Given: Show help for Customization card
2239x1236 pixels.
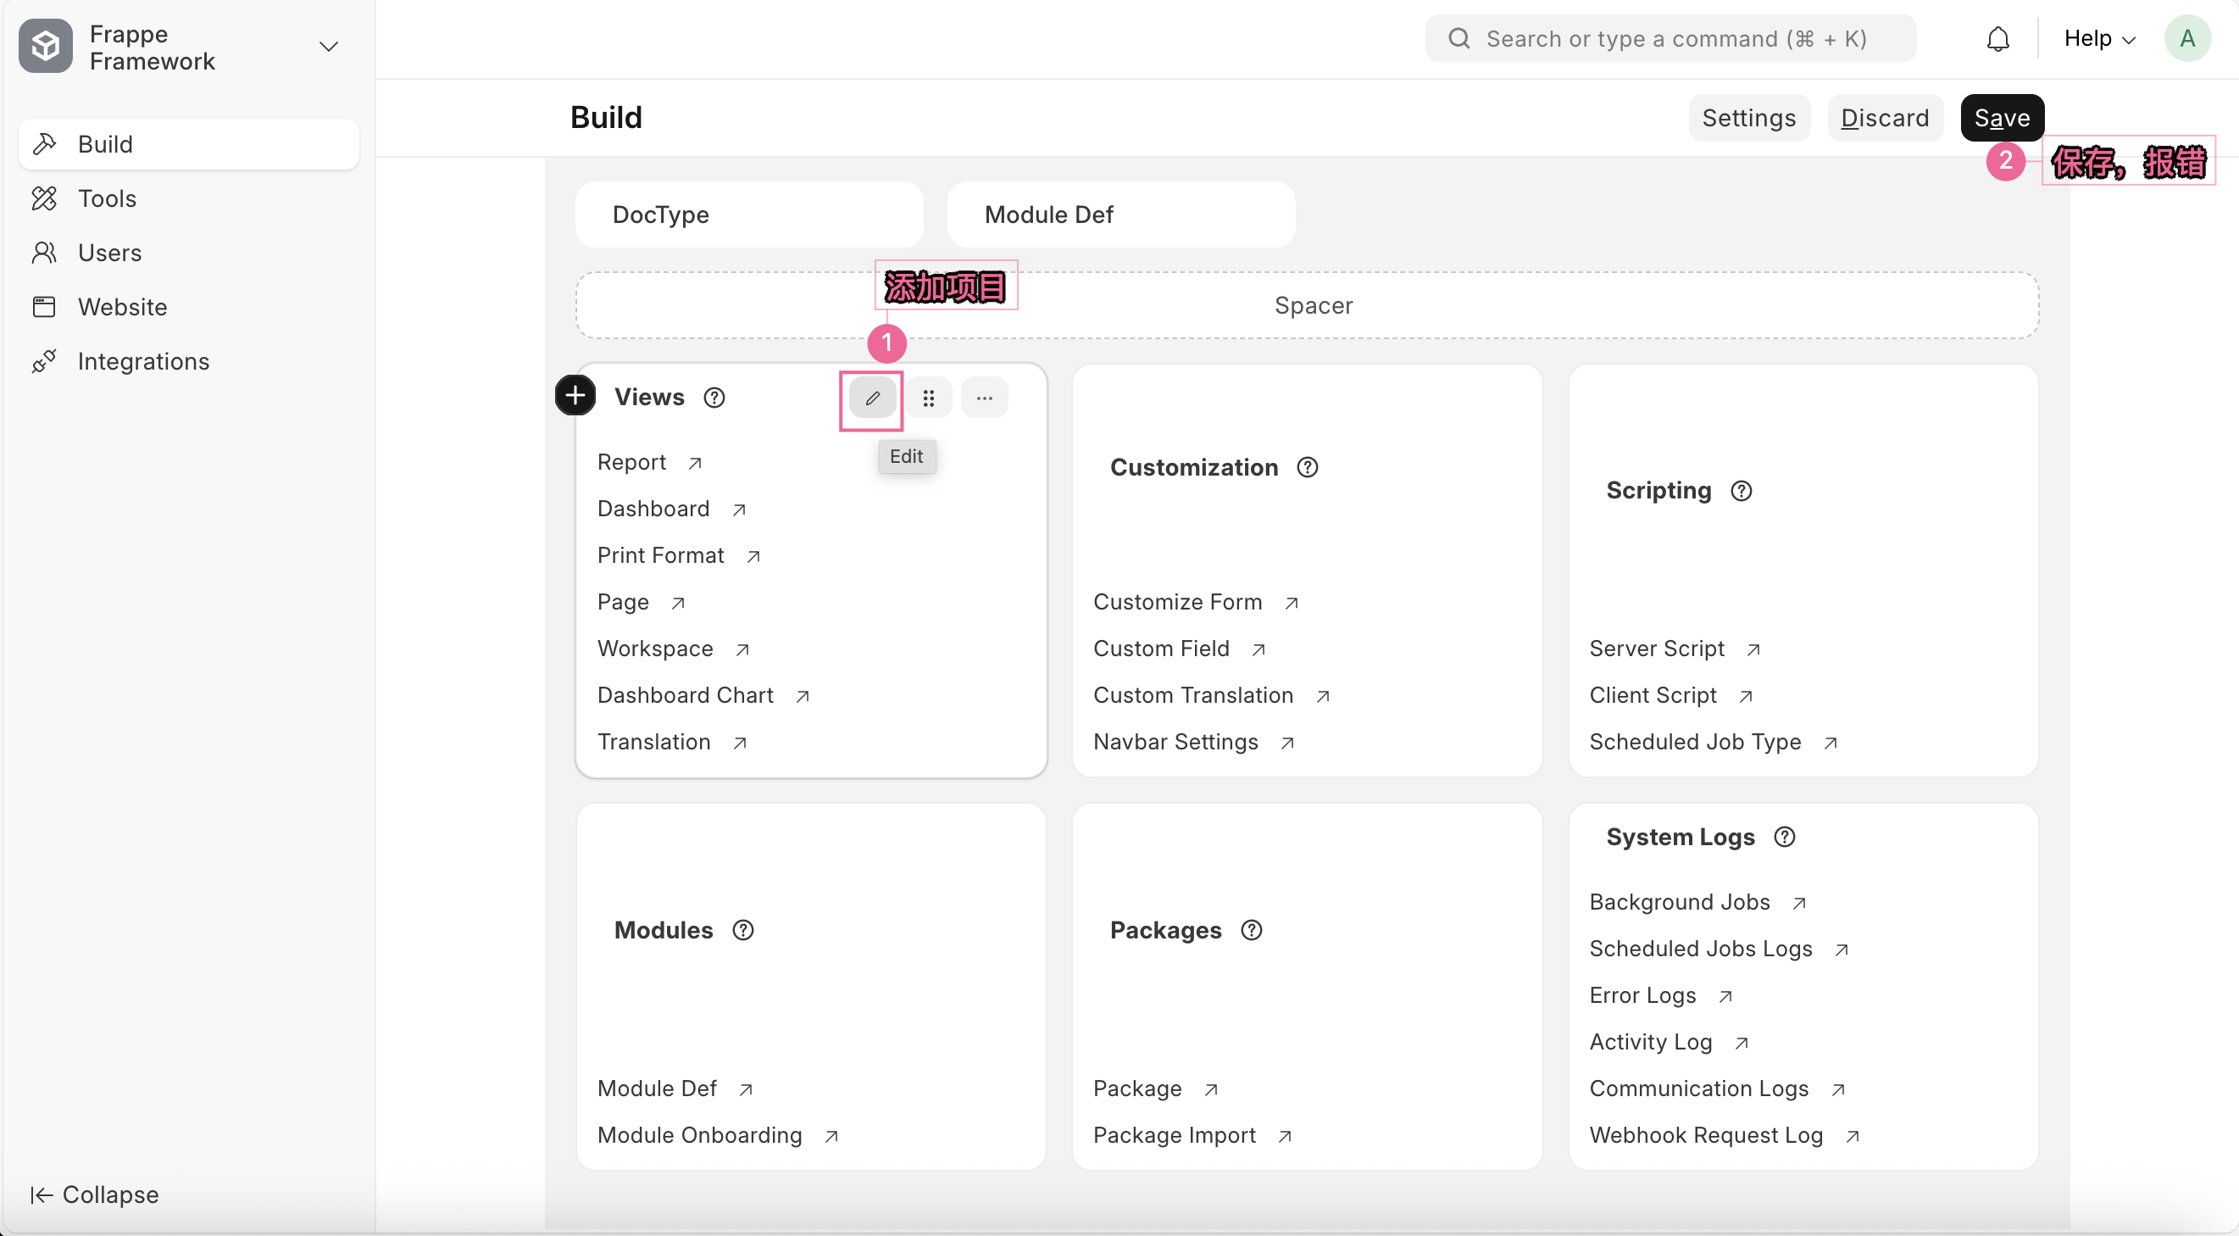Looking at the screenshot, I should [x=1308, y=468].
